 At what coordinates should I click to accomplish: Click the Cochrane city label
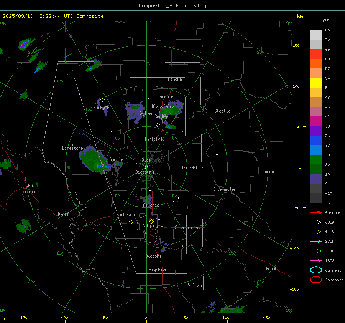coord(125,215)
